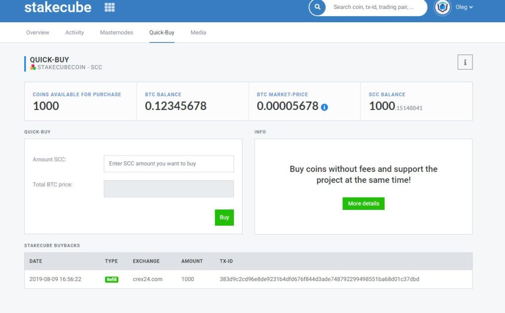The width and height of the screenshot is (505, 313).
Task: Click the green Refill badge
Action: click(x=111, y=279)
